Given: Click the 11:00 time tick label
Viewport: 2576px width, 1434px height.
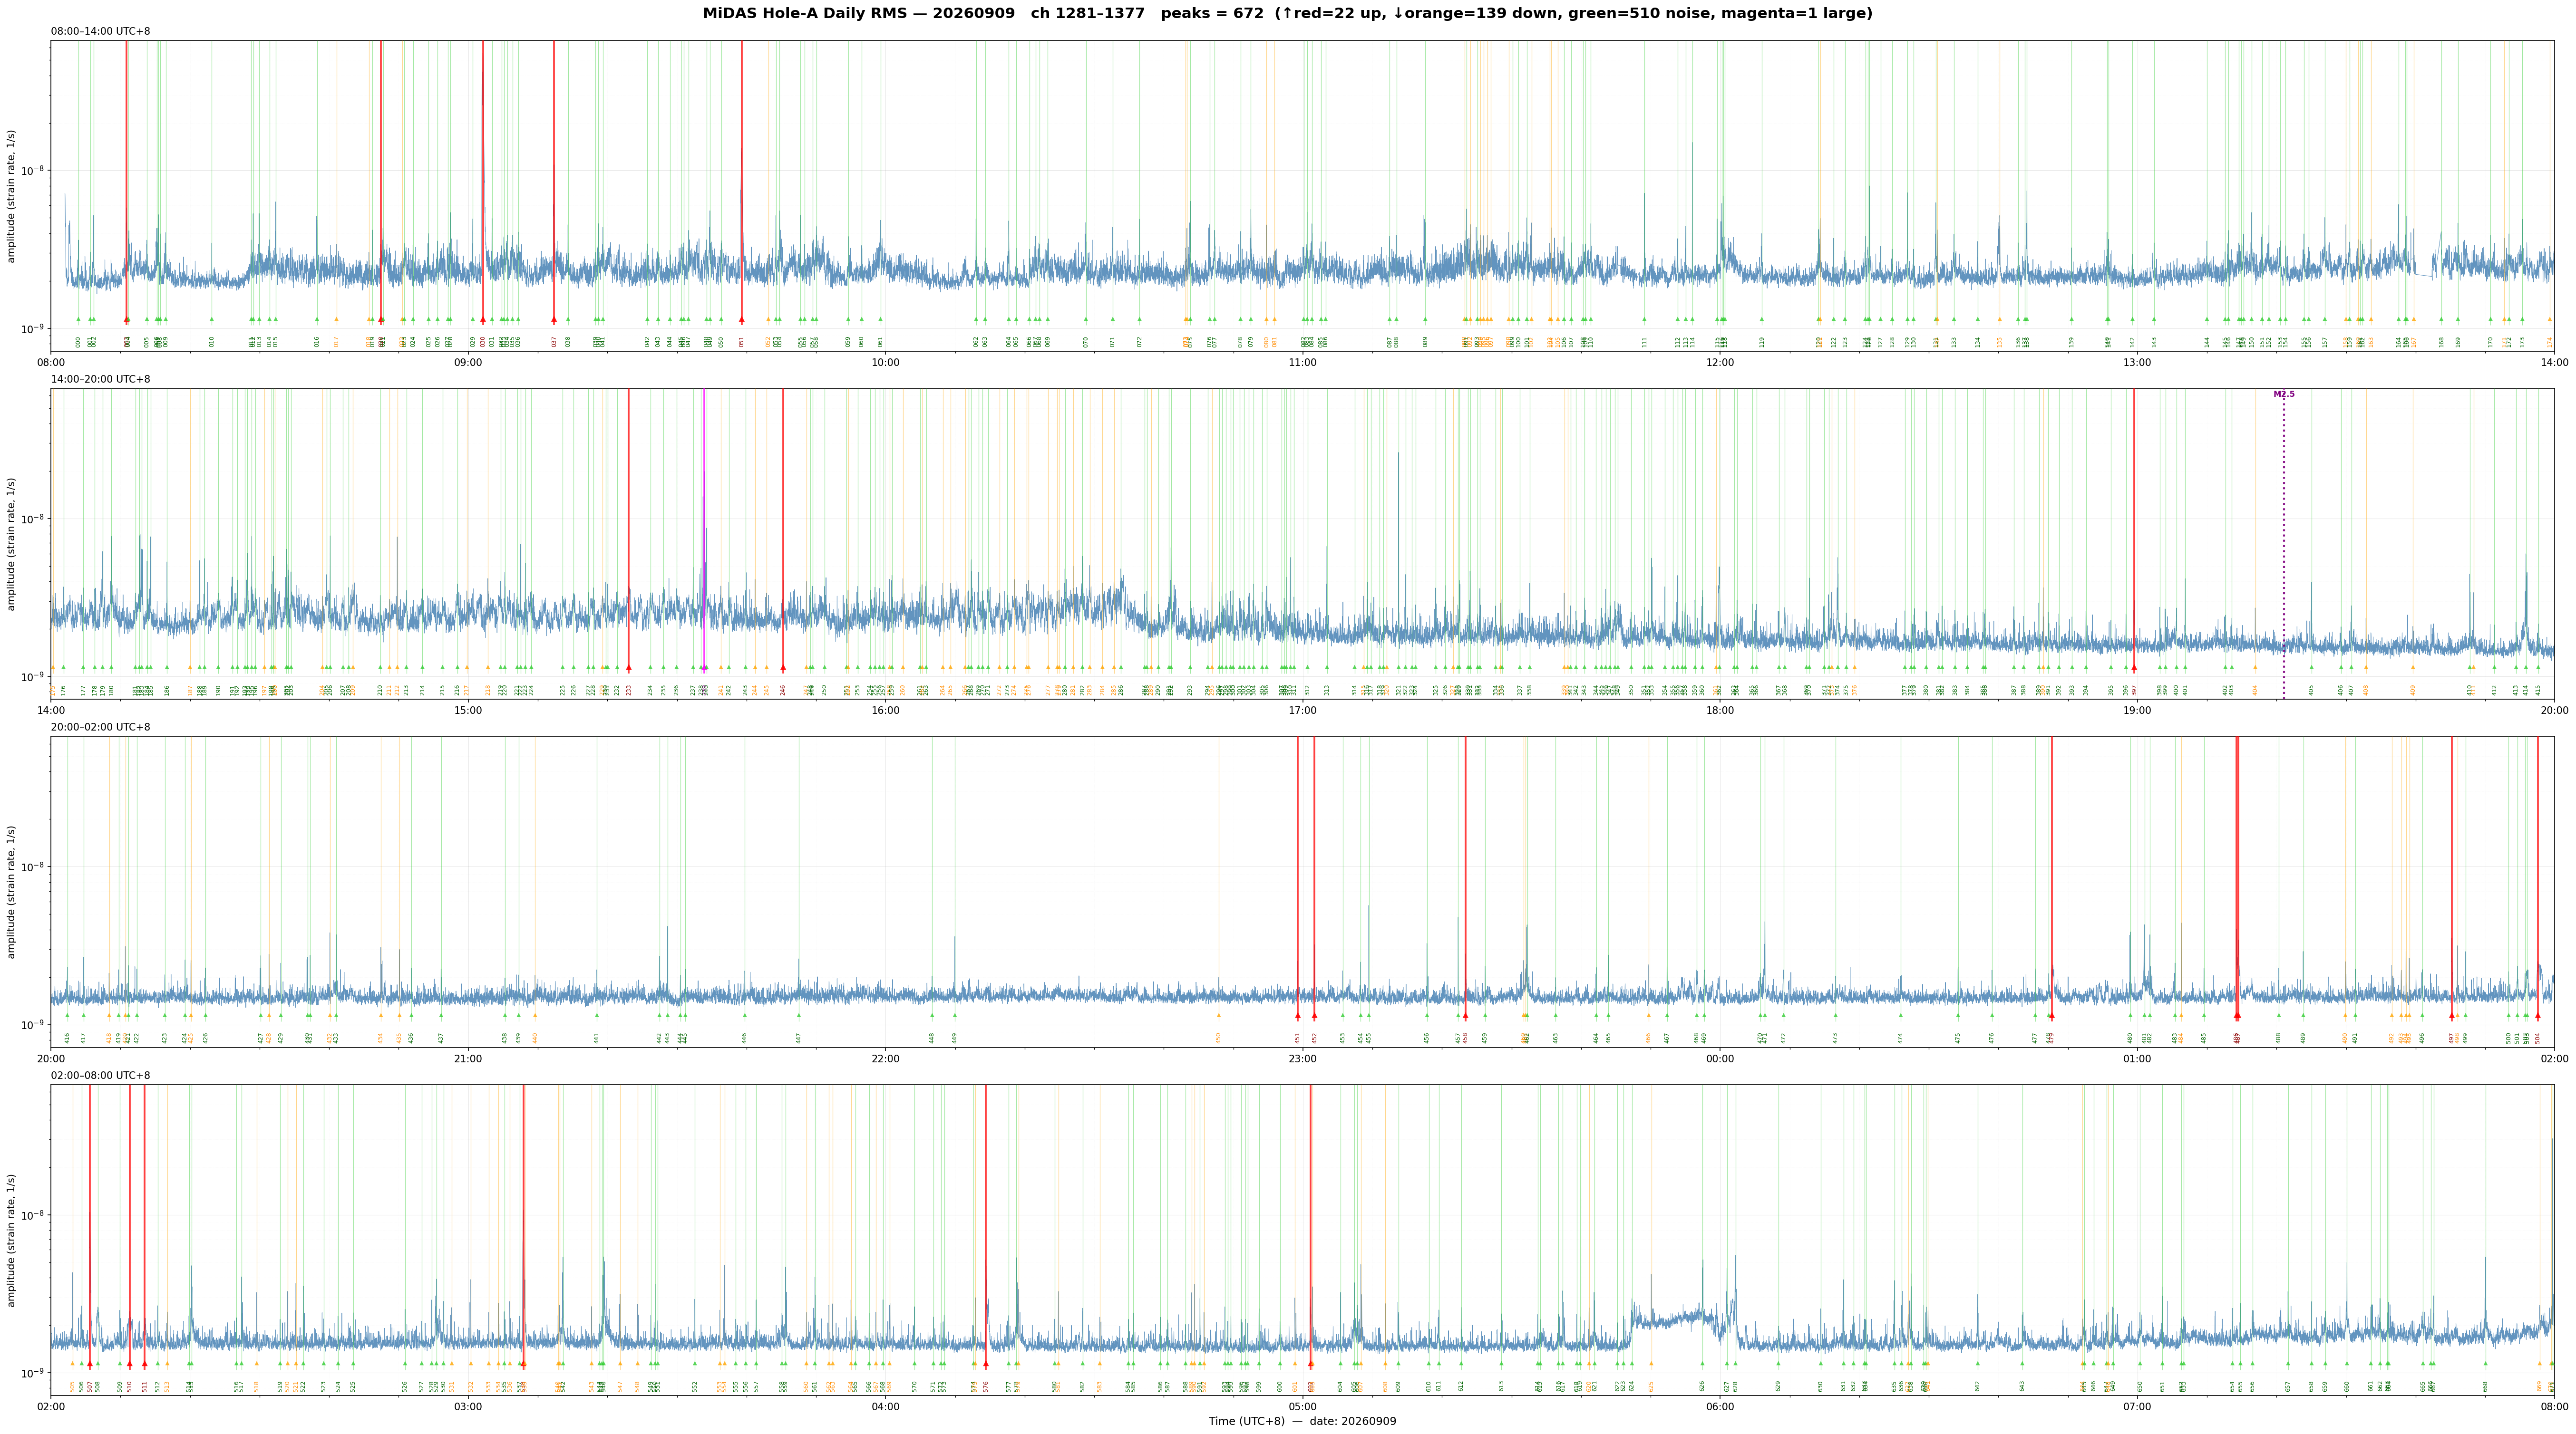Looking at the screenshot, I should point(1302,363).
